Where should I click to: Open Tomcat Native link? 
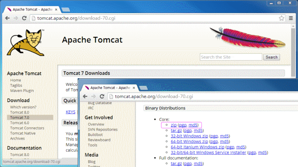[23, 133]
